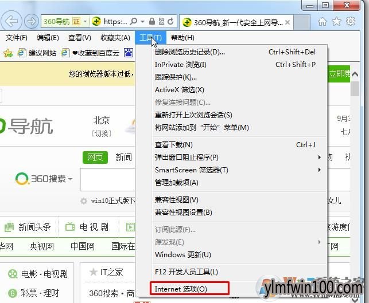This screenshot has width=369, height=303.
Task: Click the vertical scrollbar thumb
Action: click(x=355, y=89)
